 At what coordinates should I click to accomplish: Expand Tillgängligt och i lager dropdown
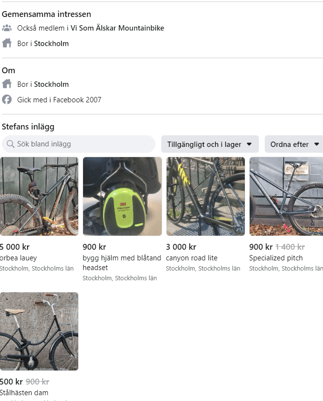click(x=209, y=144)
